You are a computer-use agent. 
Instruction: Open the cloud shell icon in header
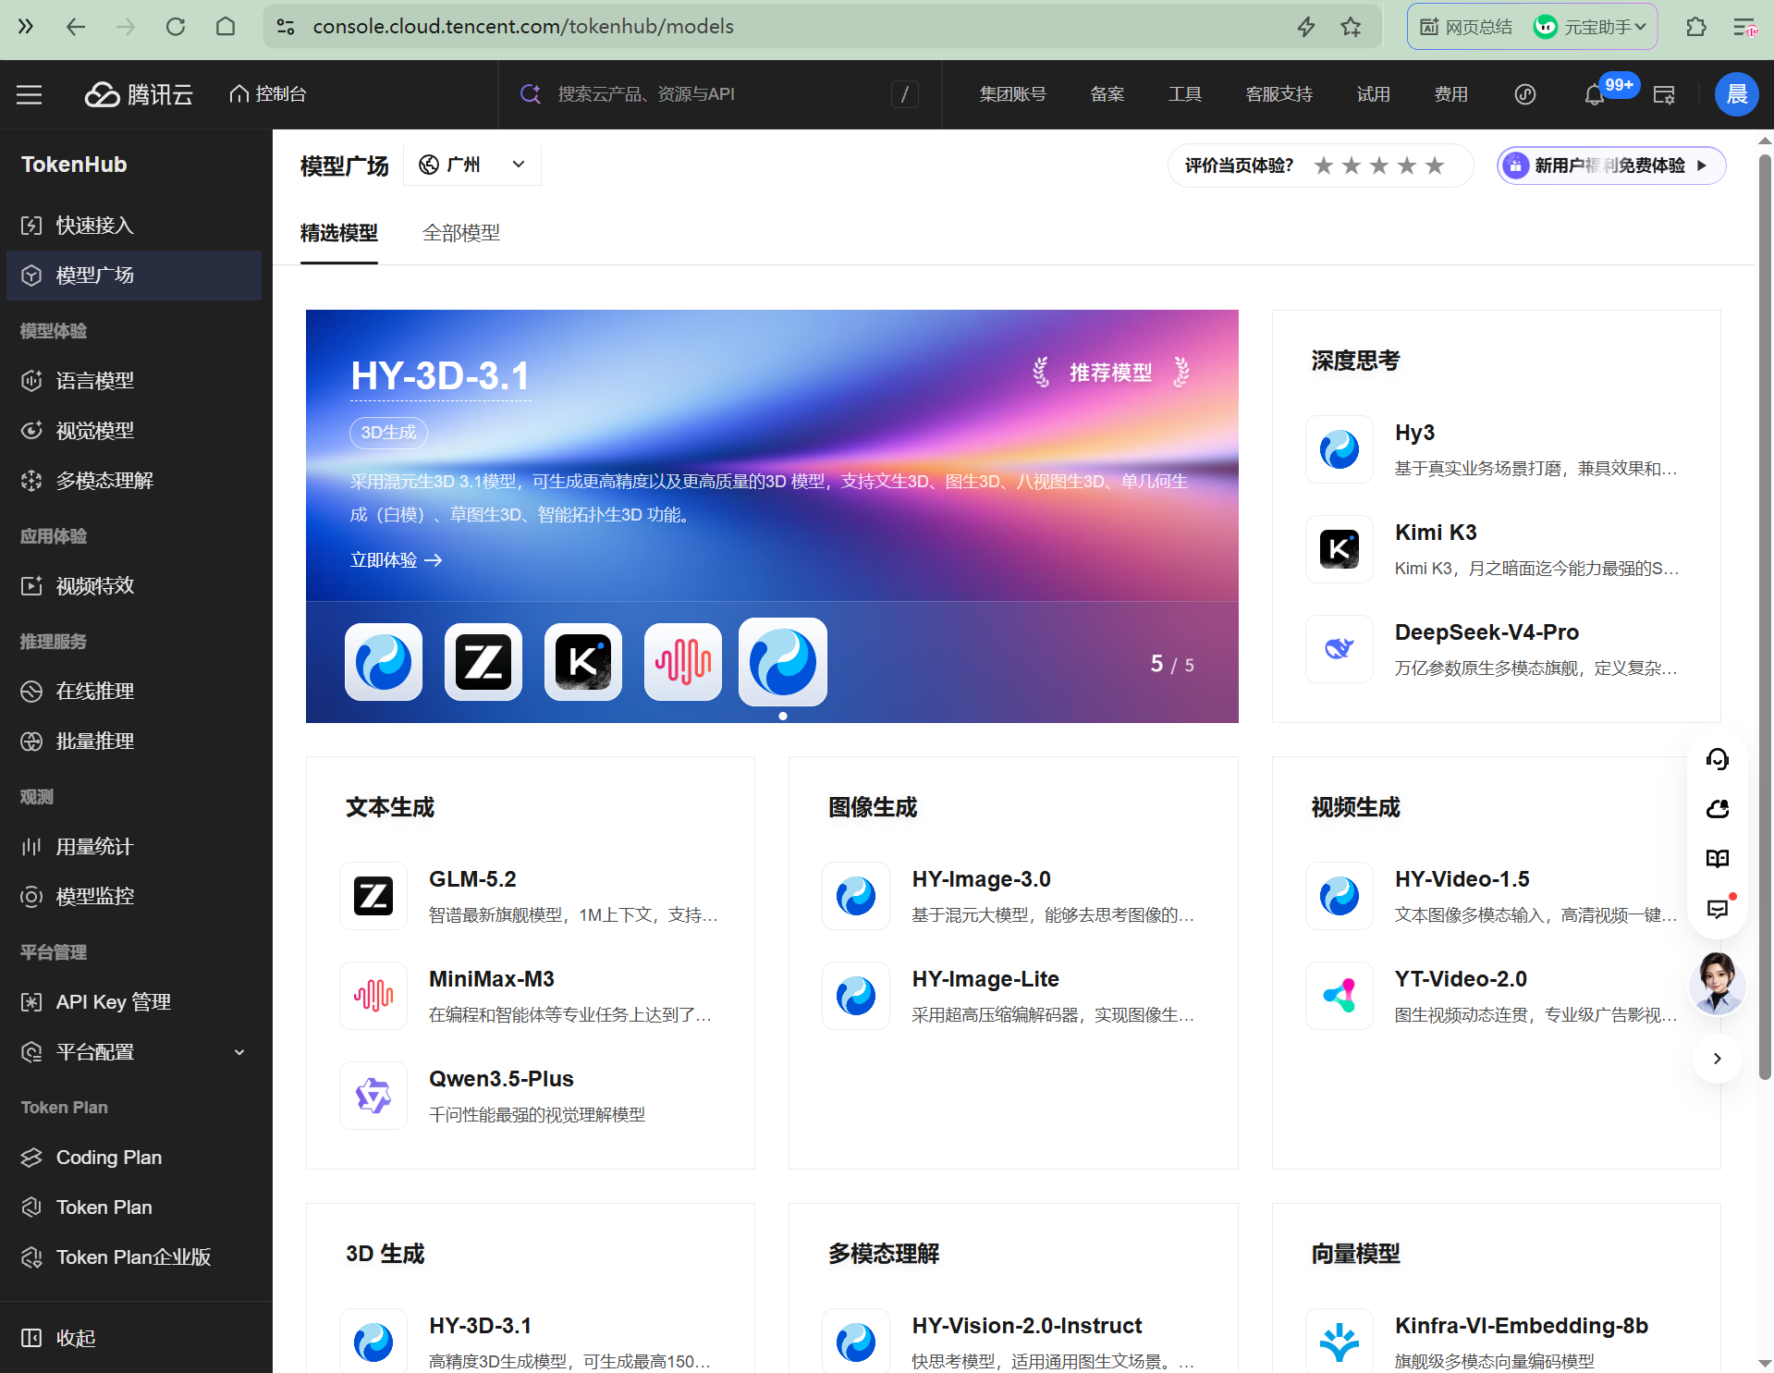point(1664,94)
